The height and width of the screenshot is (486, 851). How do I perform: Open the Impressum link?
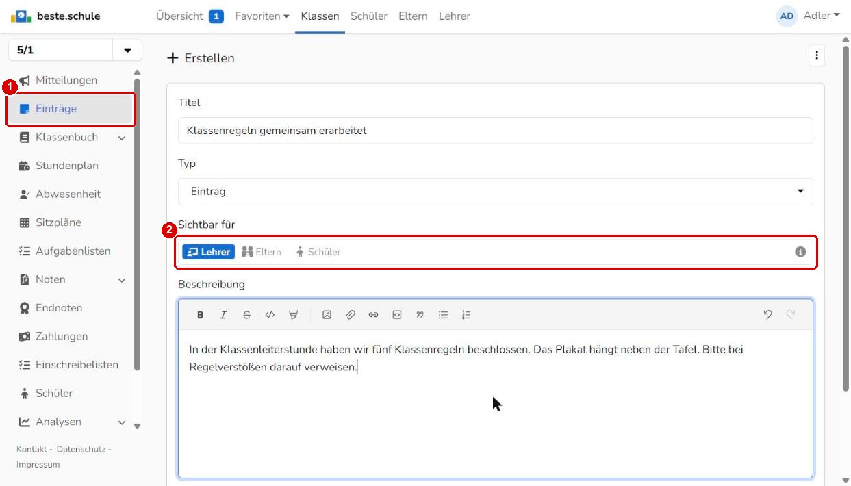pos(38,465)
